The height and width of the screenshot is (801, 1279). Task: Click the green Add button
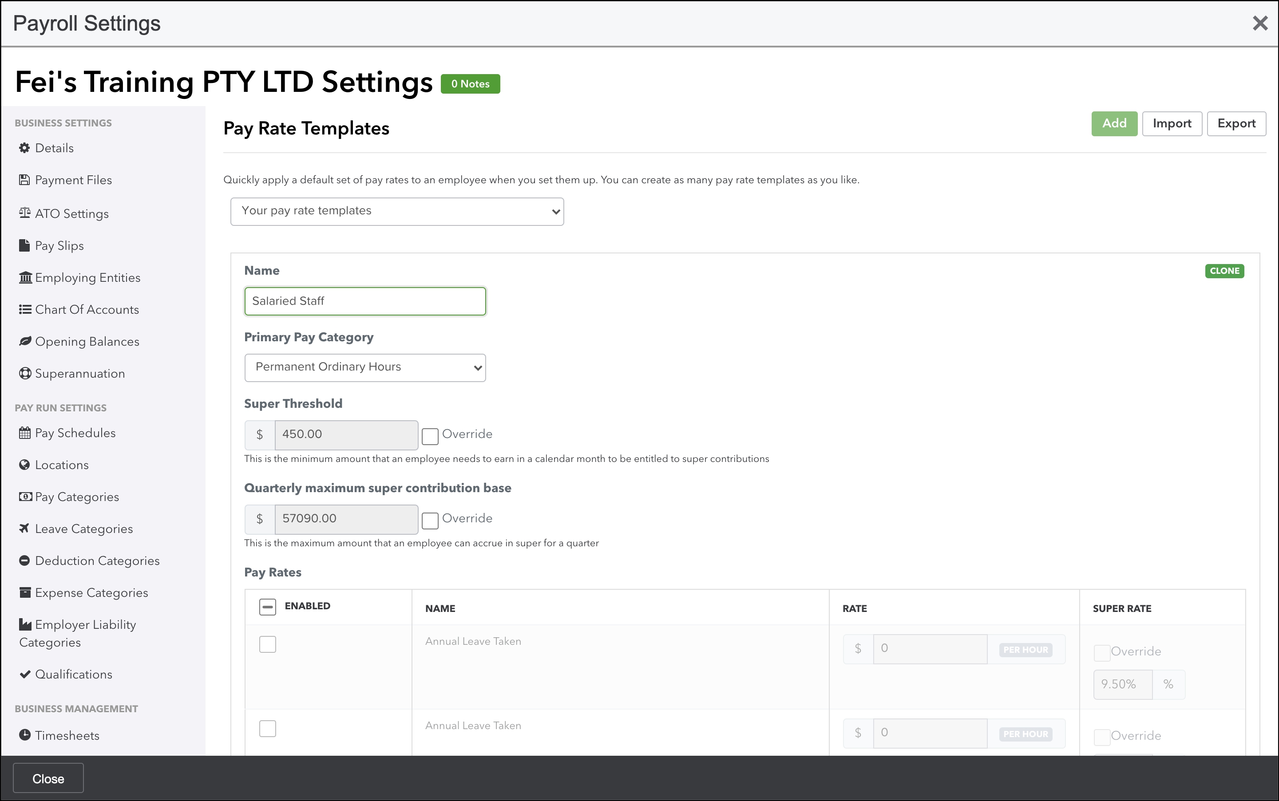pyautogui.click(x=1114, y=123)
